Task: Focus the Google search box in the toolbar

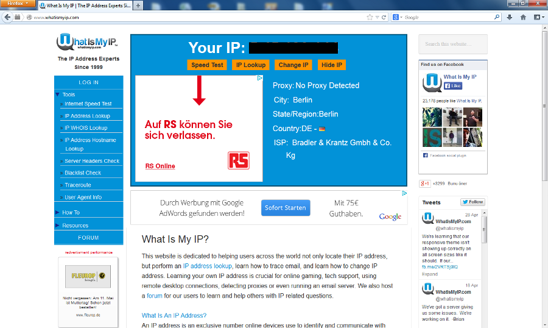Action: click(448, 17)
